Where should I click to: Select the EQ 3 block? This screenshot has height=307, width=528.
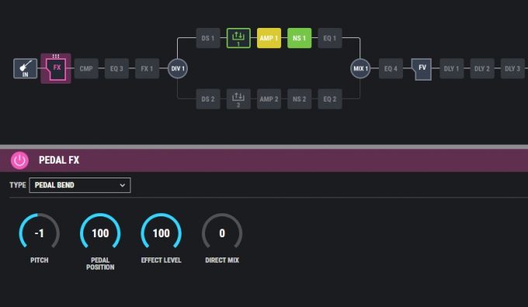point(116,68)
